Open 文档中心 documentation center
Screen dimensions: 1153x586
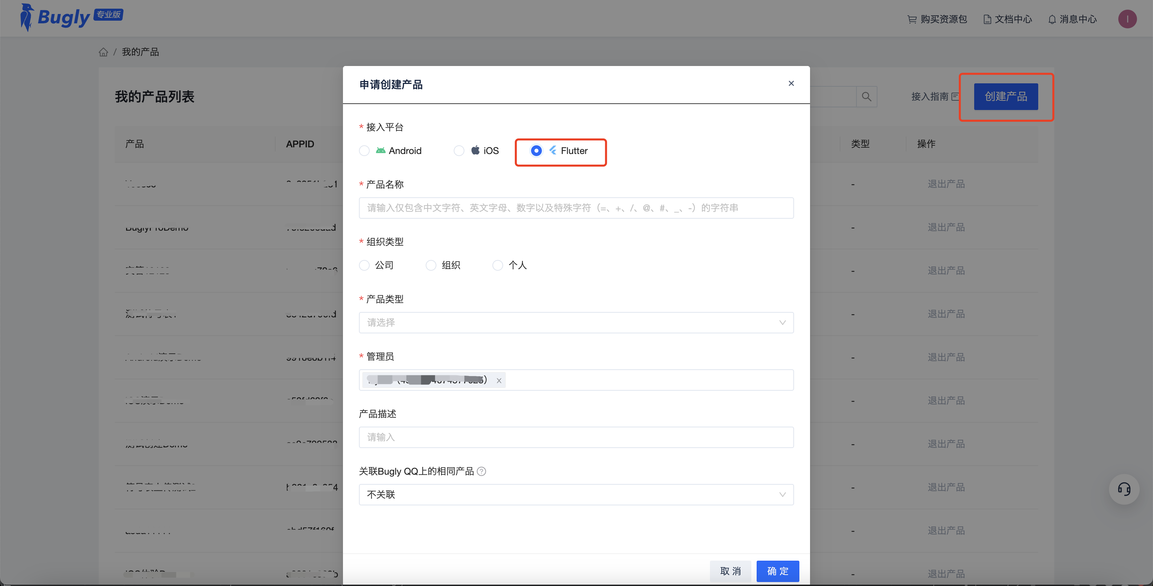(1008, 19)
